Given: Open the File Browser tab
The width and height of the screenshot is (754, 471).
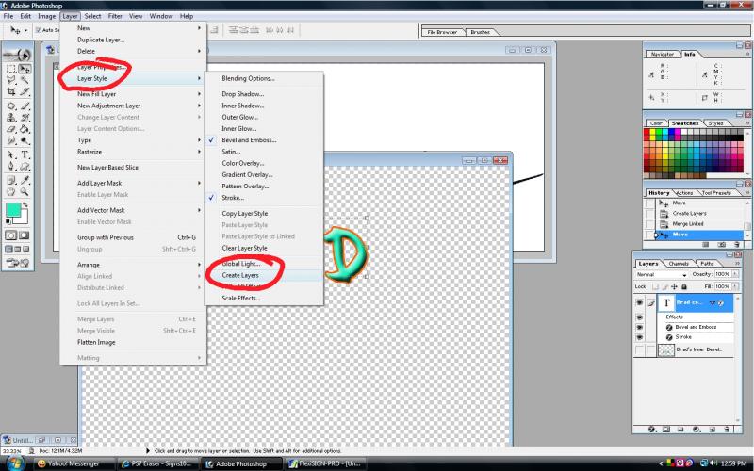Looking at the screenshot, I should [442, 32].
